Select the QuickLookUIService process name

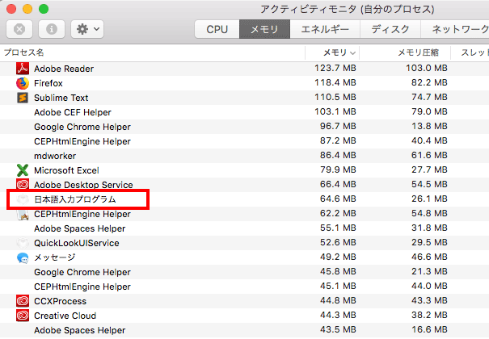(x=77, y=243)
